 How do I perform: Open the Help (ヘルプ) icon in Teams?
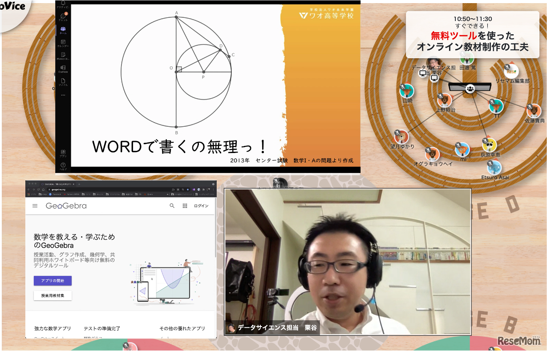pyautogui.click(x=62, y=164)
